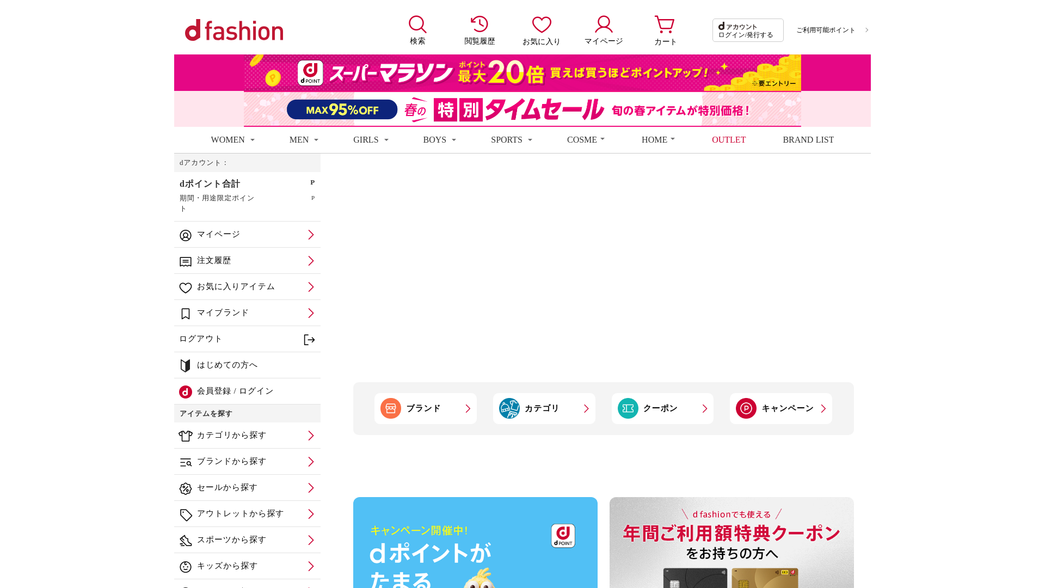Click the logout (ログアウト) exit icon
The image size is (1045, 588).
[309, 340]
